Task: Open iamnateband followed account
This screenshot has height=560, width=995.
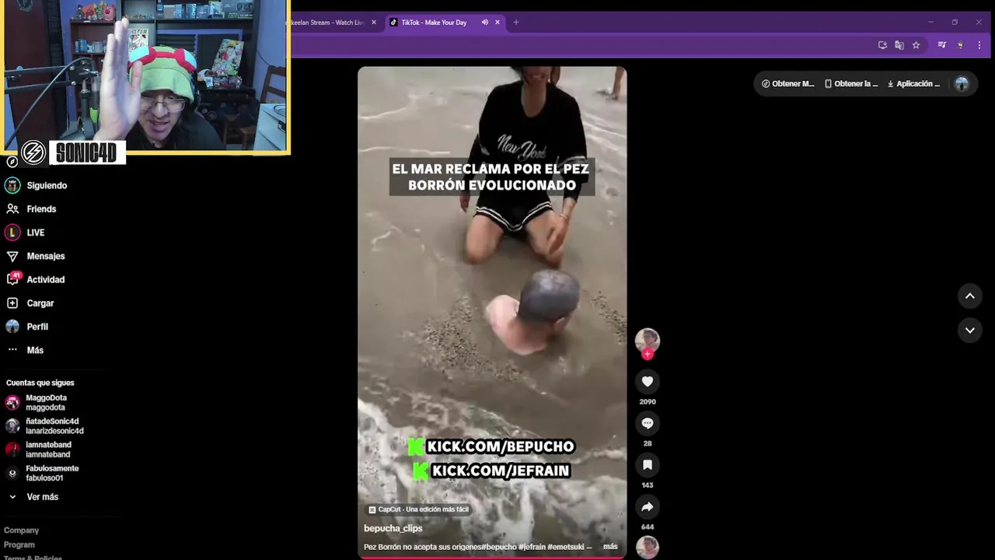Action: [x=48, y=450]
